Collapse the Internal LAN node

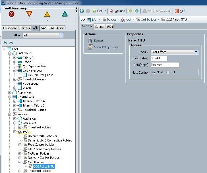[x=10, y=97]
